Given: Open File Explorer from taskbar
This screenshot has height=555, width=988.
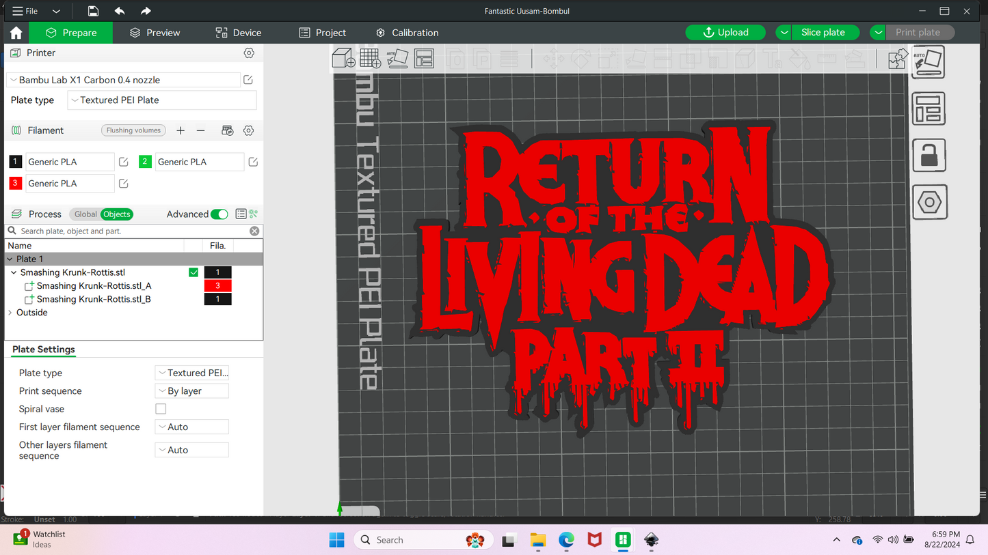Looking at the screenshot, I should (x=537, y=540).
